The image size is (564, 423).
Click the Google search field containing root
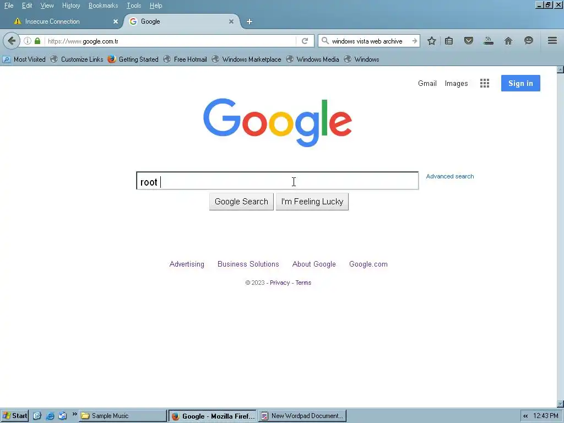[278, 181]
